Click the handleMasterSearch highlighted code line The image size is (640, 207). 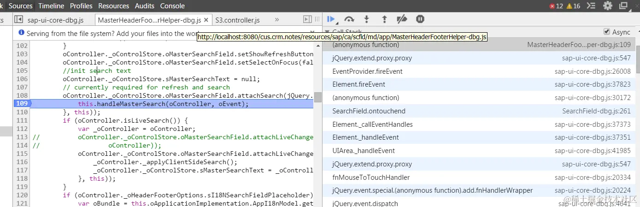point(163,104)
